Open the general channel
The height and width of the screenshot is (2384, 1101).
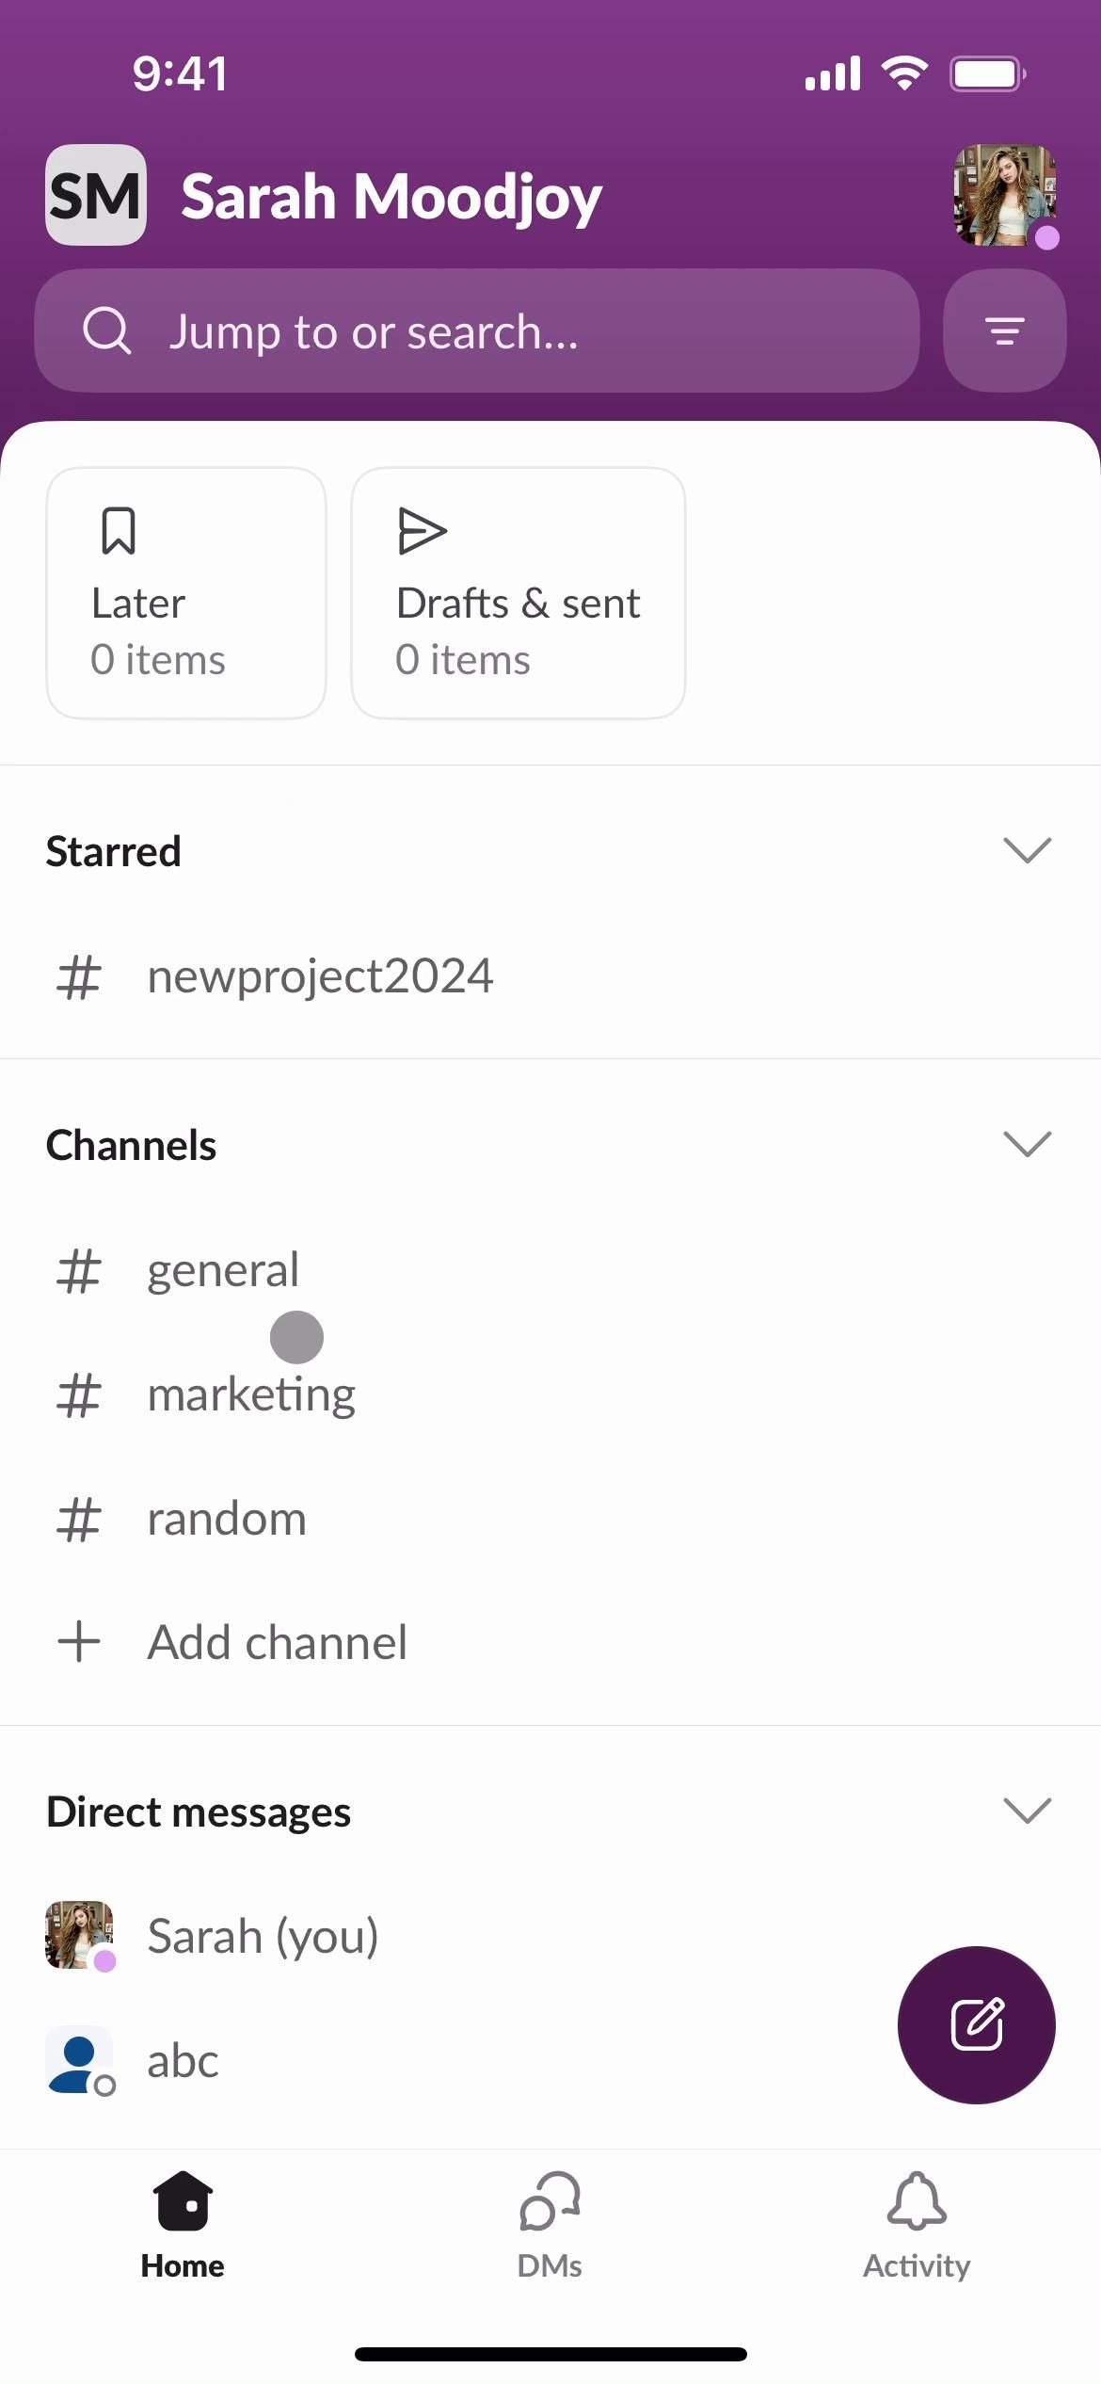223,1270
